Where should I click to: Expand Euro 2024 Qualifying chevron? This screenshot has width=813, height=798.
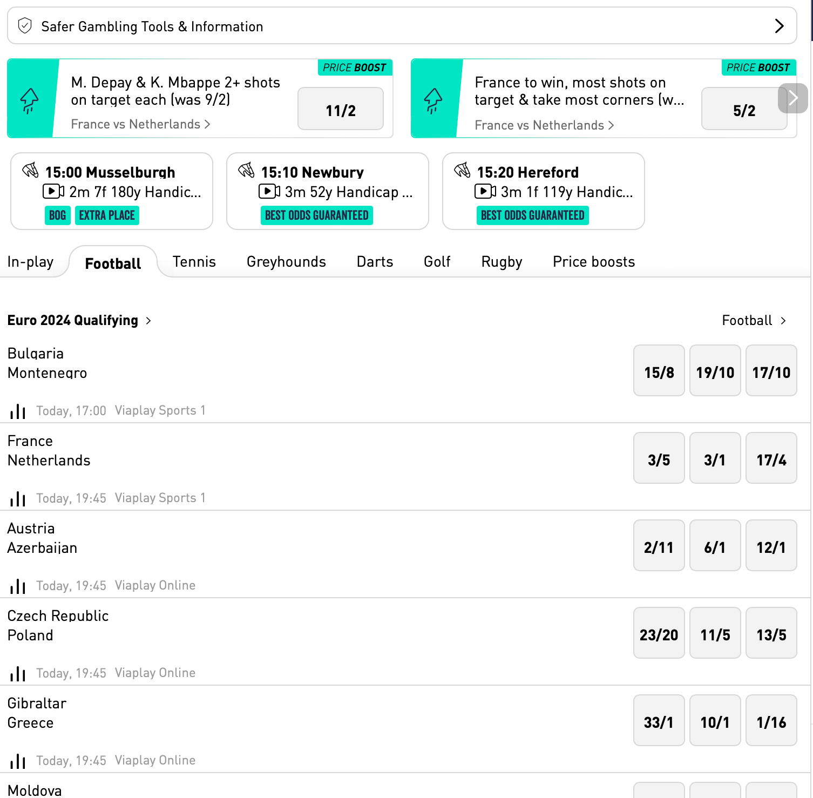(148, 321)
